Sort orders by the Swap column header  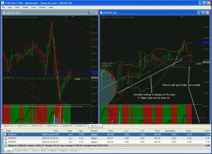(x=188, y=131)
